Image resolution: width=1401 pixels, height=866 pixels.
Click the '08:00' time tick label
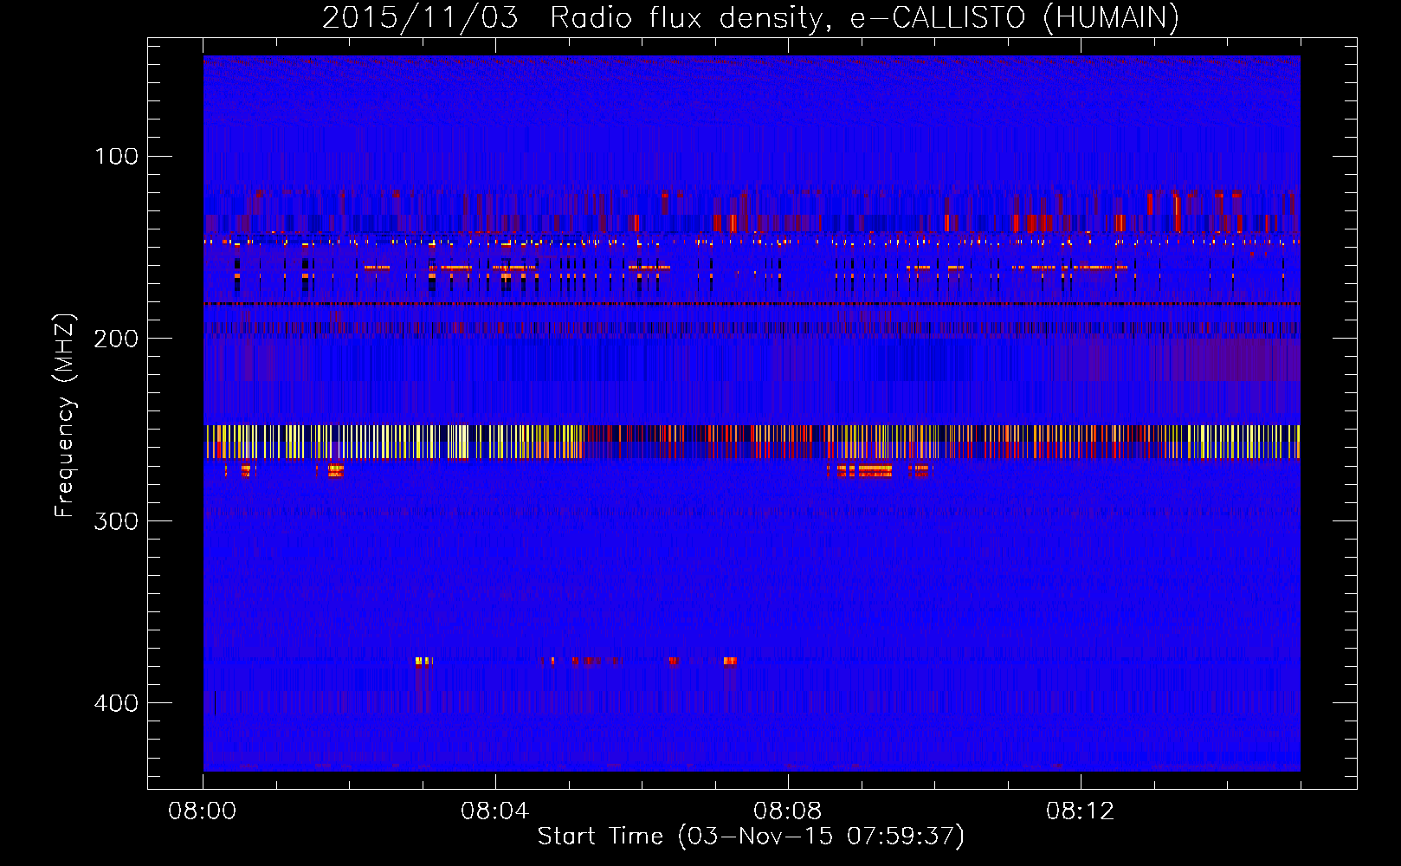(x=203, y=811)
